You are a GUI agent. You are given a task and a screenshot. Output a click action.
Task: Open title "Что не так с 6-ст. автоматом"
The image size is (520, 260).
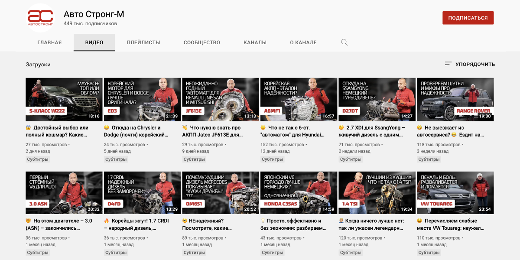[292, 131]
